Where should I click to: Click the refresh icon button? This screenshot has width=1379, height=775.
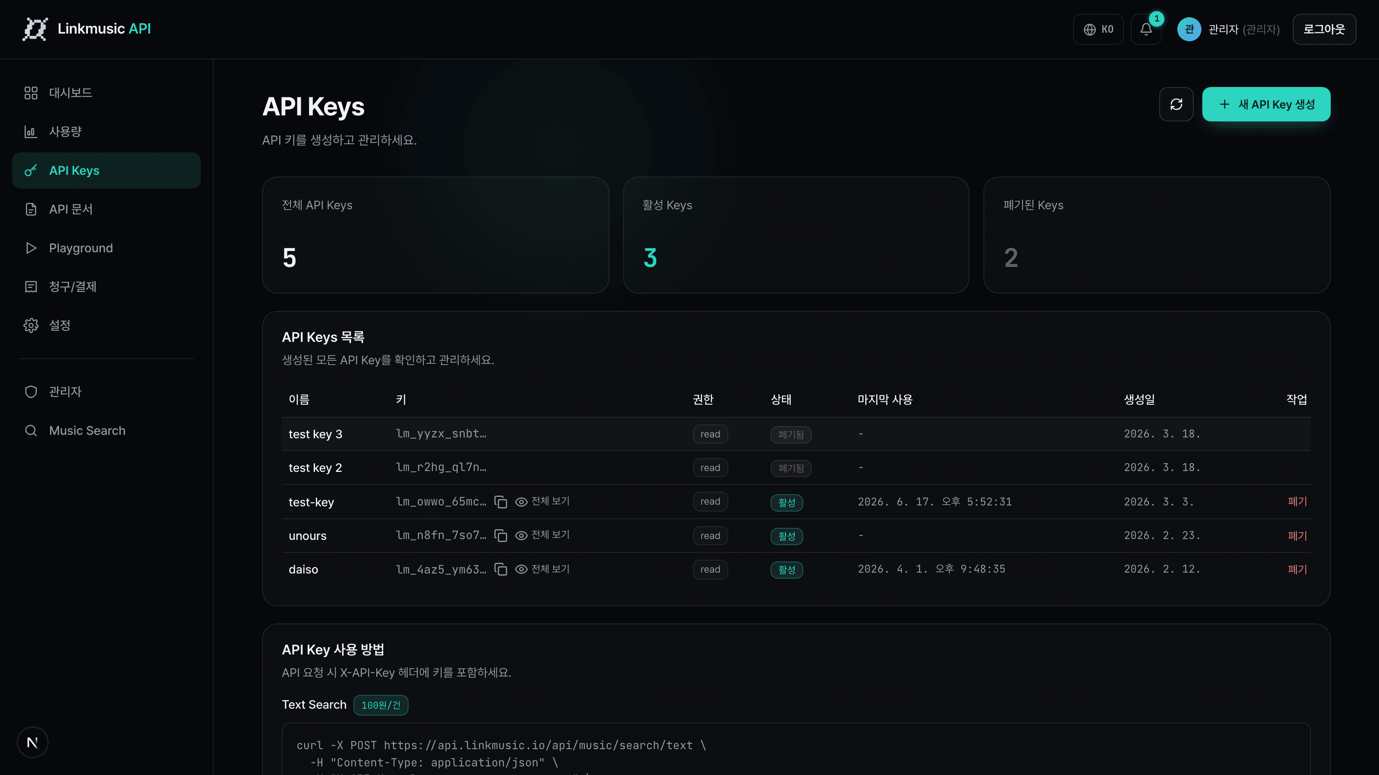(x=1176, y=104)
